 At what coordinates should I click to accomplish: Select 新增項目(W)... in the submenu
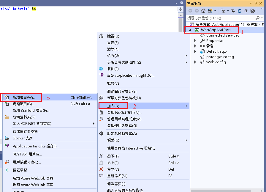pyautogui.click(x=50, y=97)
